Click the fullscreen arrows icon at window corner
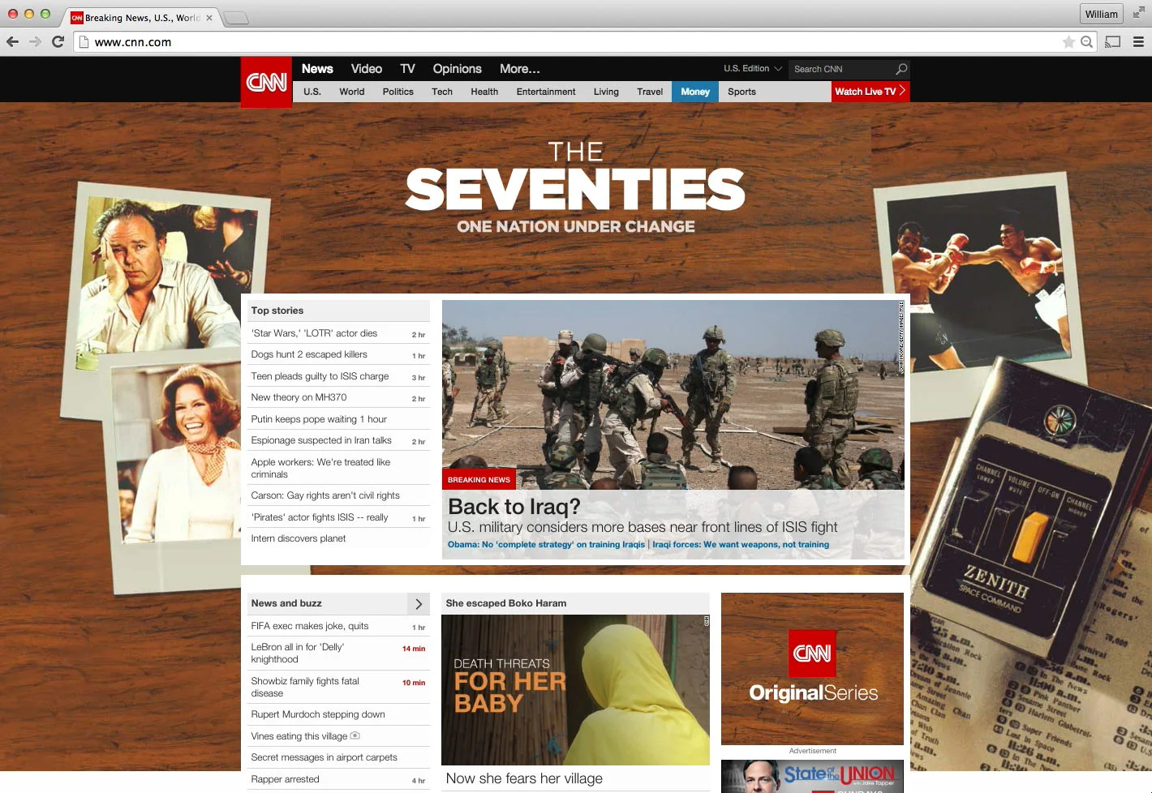 (1138, 12)
